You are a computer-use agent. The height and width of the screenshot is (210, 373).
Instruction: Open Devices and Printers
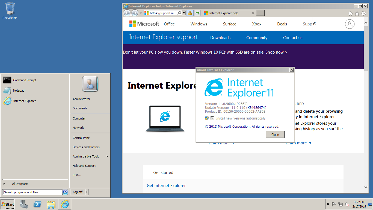tap(86, 147)
